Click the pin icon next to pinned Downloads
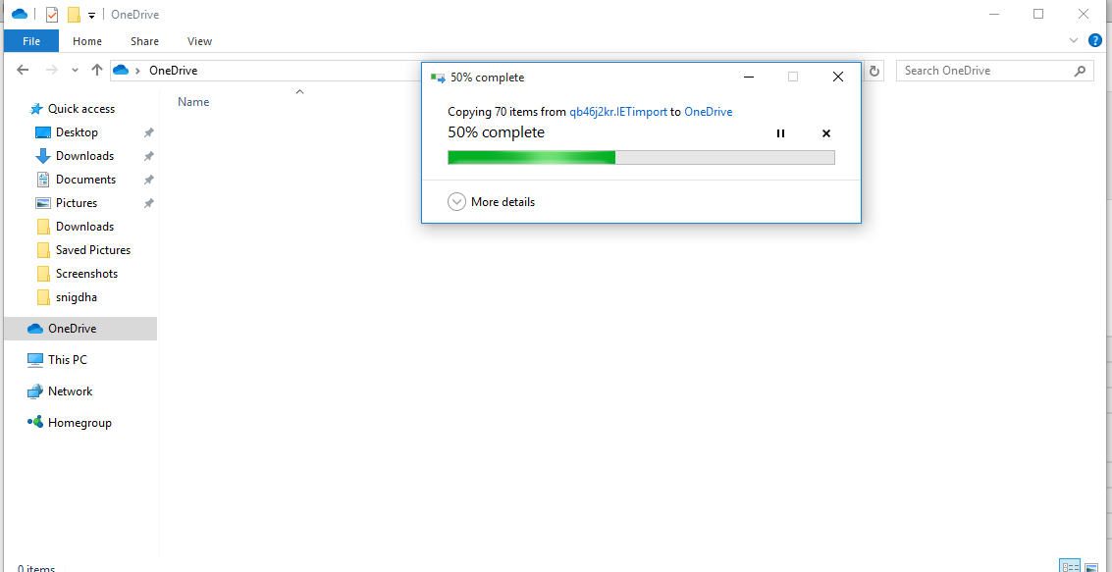This screenshot has height=572, width=1112. 148,156
